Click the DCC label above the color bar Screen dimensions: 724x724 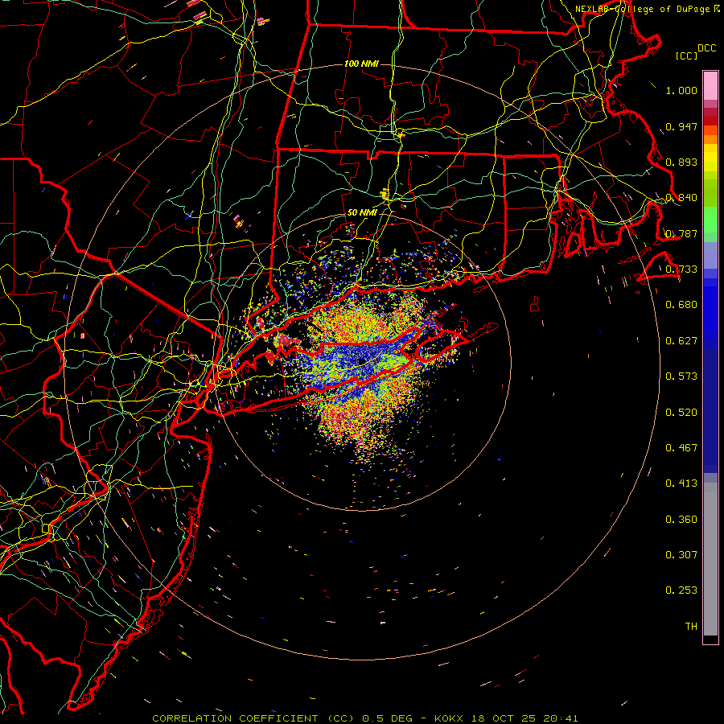[x=706, y=48]
